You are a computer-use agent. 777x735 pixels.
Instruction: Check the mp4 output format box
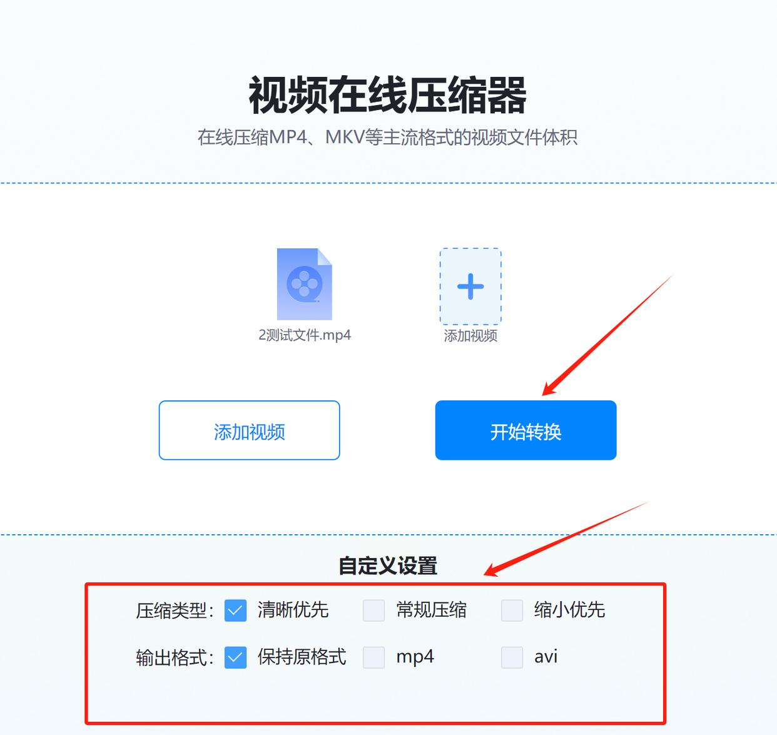click(x=373, y=657)
